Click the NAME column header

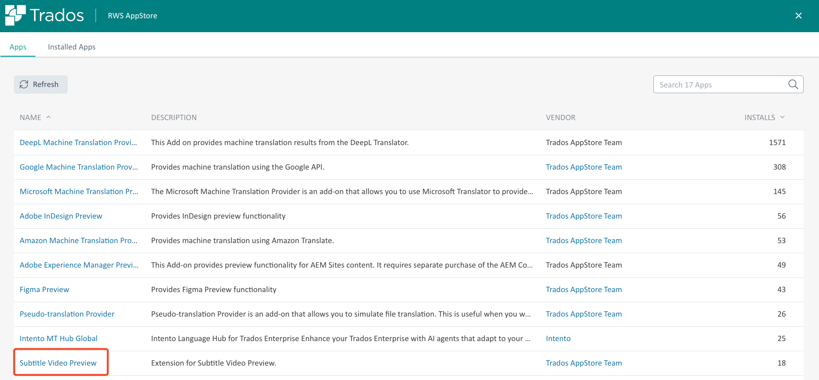click(30, 117)
